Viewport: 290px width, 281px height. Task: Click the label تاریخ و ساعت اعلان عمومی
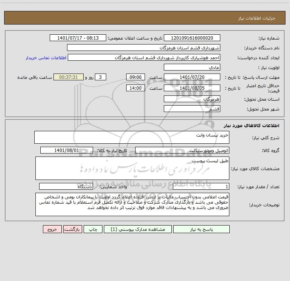click(x=135, y=38)
